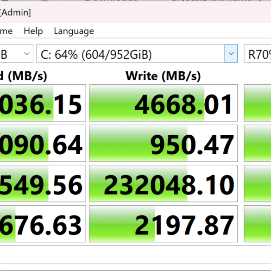Click the read value ending 549.56
The height and width of the screenshot is (271, 271).
43,183
